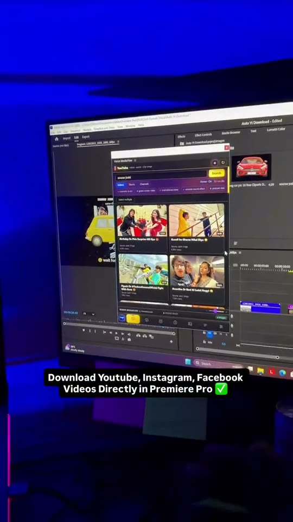Image resolution: width=293 pixels, height=522 pixels.
Task: Toggle the A1 track target button
Action: [209, 333]
